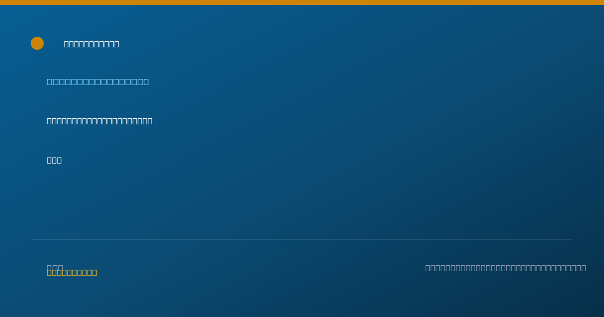Click the first character of the long white line
Screen dimensions: 604x317
click(x=49, y=121)
